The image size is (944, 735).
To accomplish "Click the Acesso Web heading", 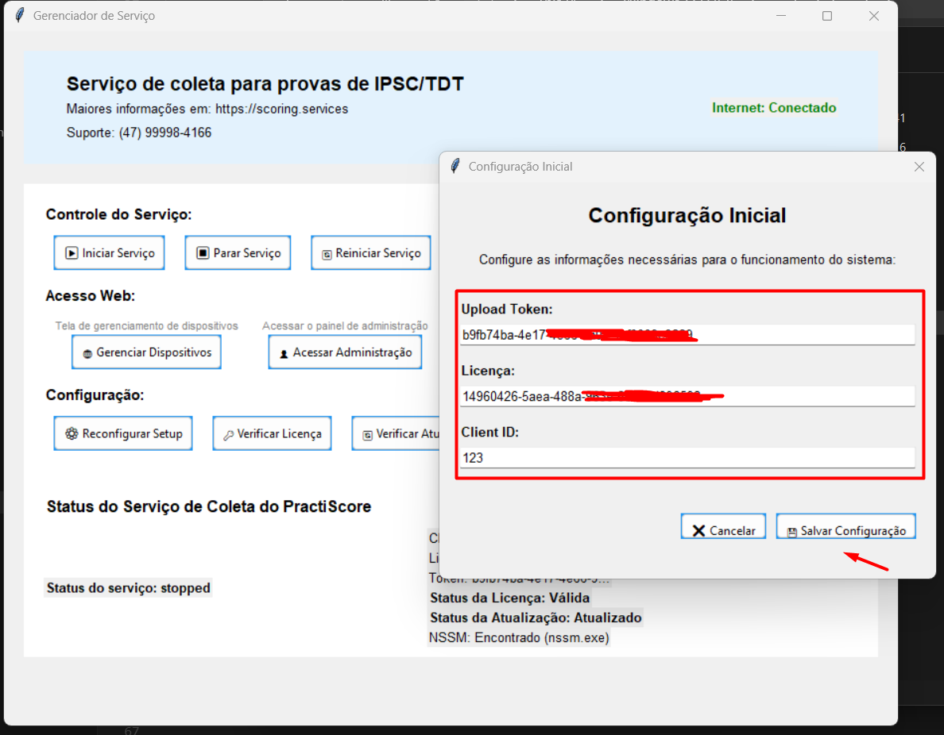I will tap(91, 296).
